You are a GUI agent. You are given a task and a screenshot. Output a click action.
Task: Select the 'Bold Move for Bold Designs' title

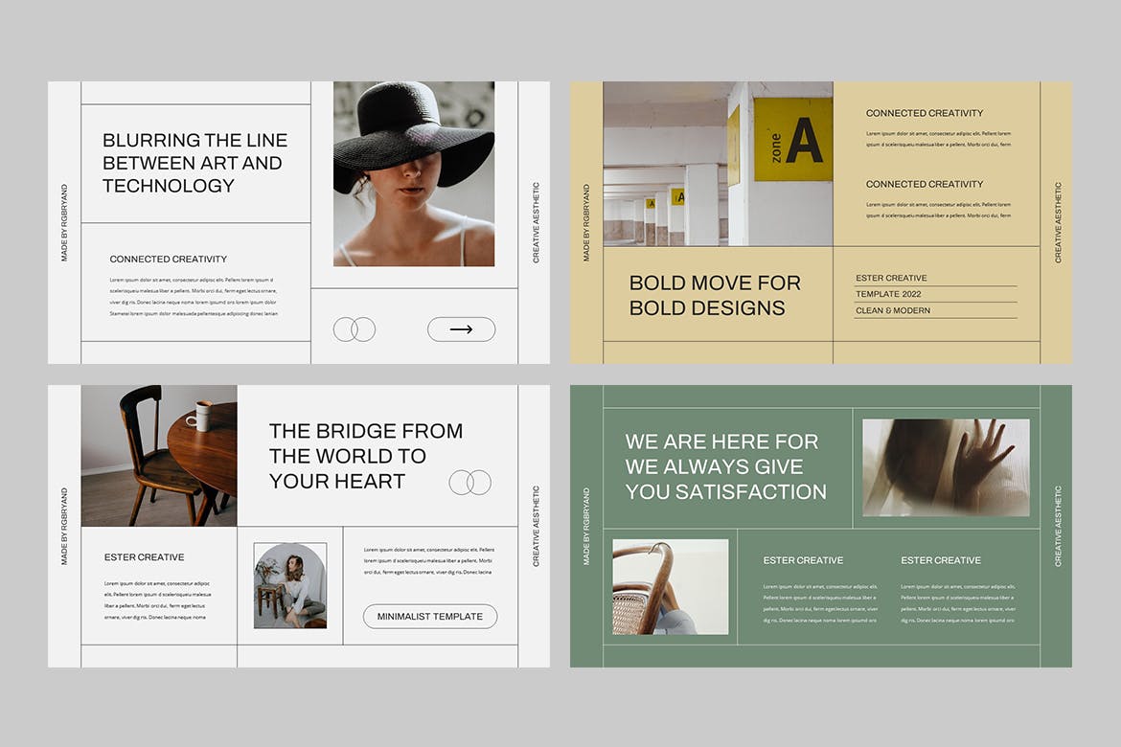point(715,295)
